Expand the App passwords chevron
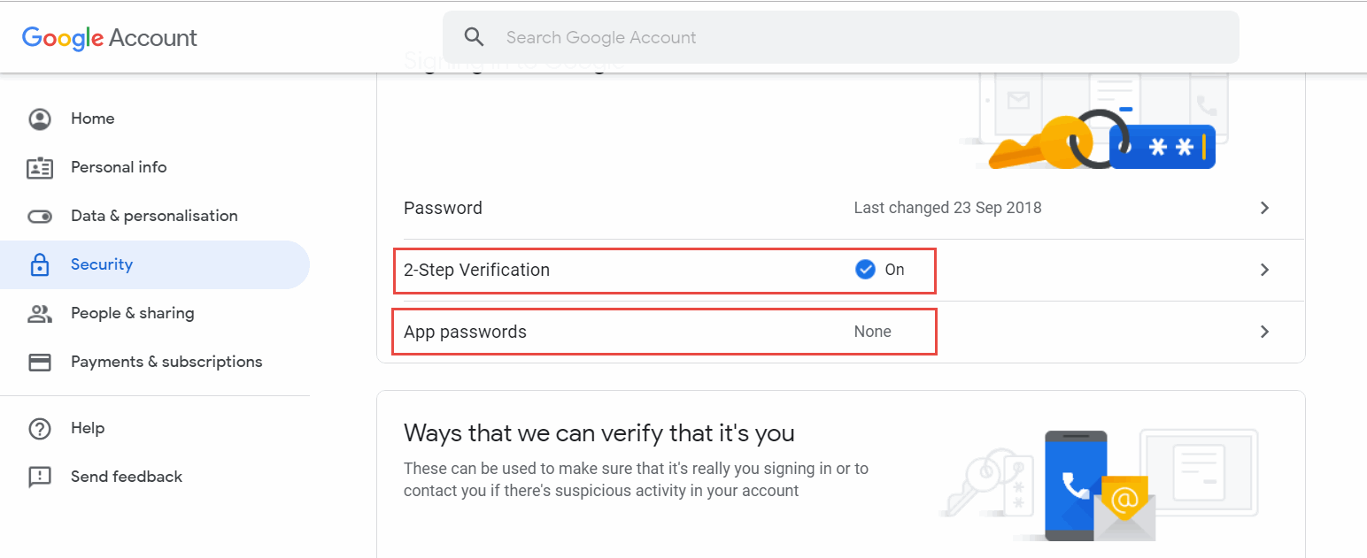The height and width of the screenshot is (558, 1367). (1265, 332)
